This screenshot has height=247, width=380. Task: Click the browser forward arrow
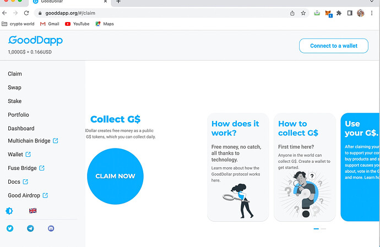15,13
